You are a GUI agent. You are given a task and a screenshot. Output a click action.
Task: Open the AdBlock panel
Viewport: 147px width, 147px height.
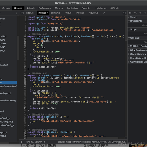pos(114,8)
